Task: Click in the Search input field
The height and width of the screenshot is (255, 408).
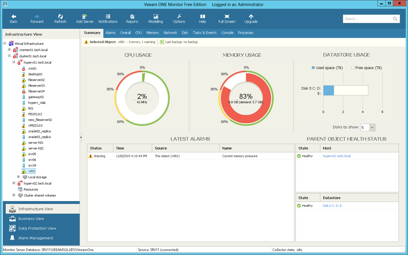Action: (x=367, y=19)
